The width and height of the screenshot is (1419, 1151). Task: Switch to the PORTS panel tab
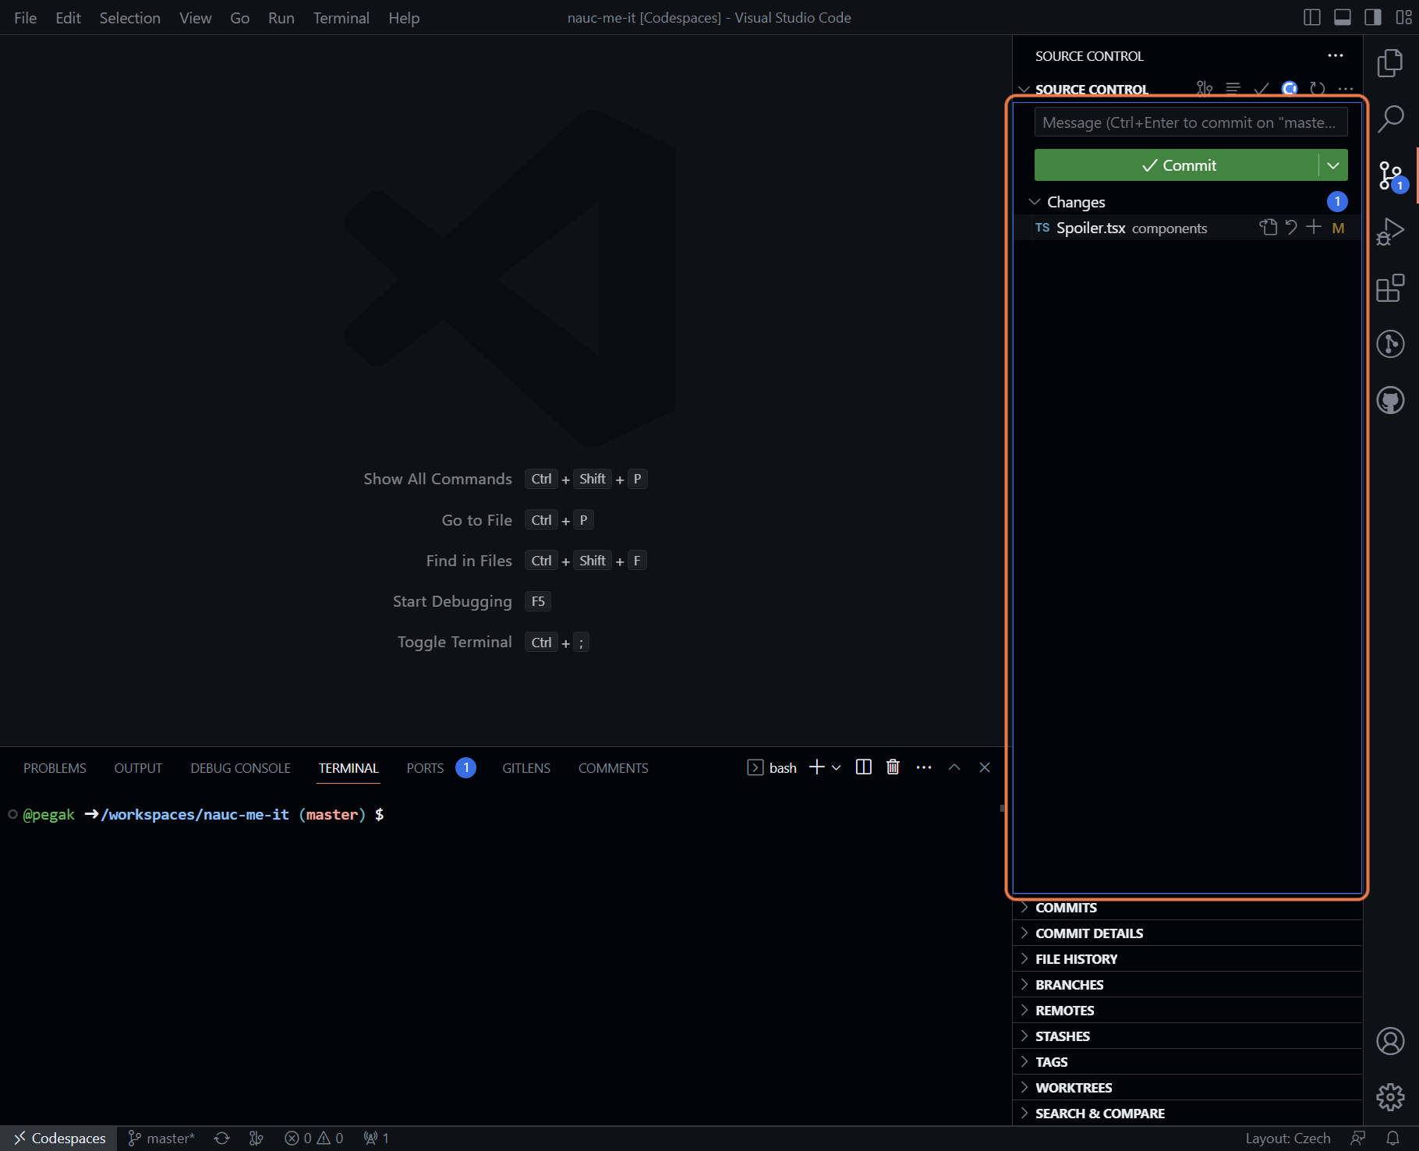pos(425,768)
